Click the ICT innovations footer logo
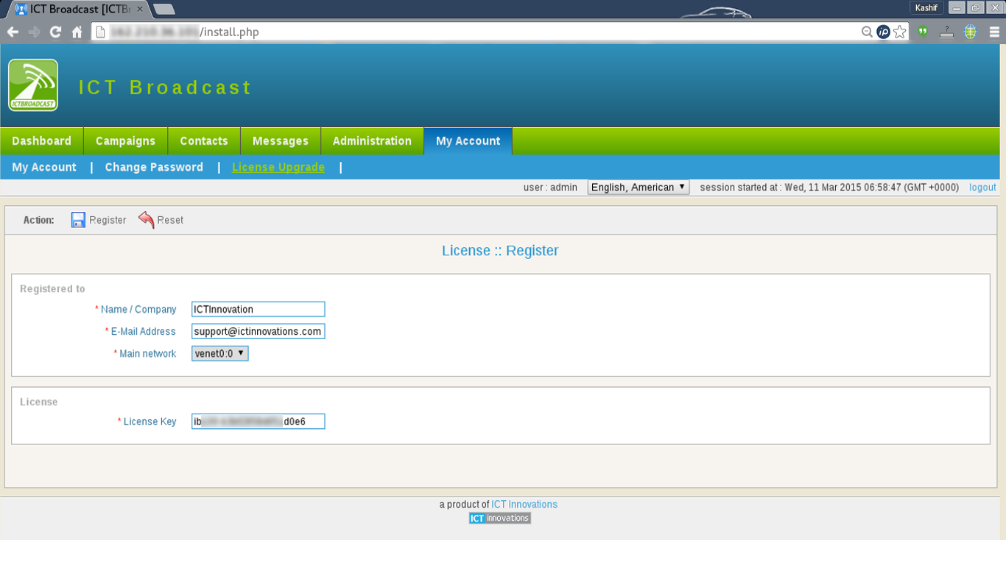The width and height of the screenshot is (1006, 565). pos(500,518)
